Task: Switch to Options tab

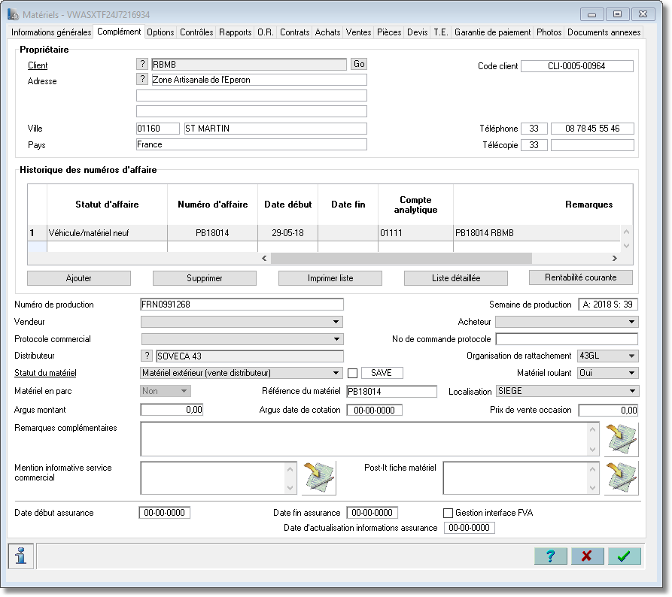Action: 160,32
